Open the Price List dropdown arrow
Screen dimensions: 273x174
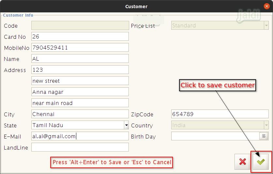click(x=266, y=25)
